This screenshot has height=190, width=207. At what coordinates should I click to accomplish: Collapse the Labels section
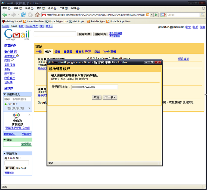pyautogui.click(x=5, y=140)
